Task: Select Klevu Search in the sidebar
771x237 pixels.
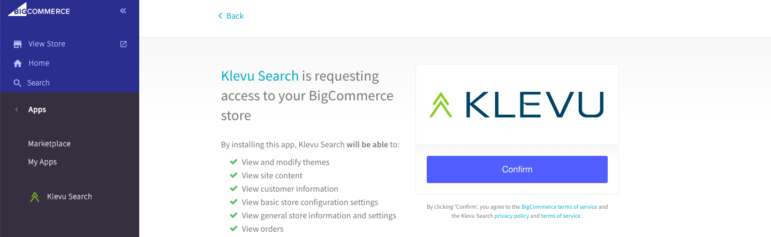Action: tap(70, 196)
